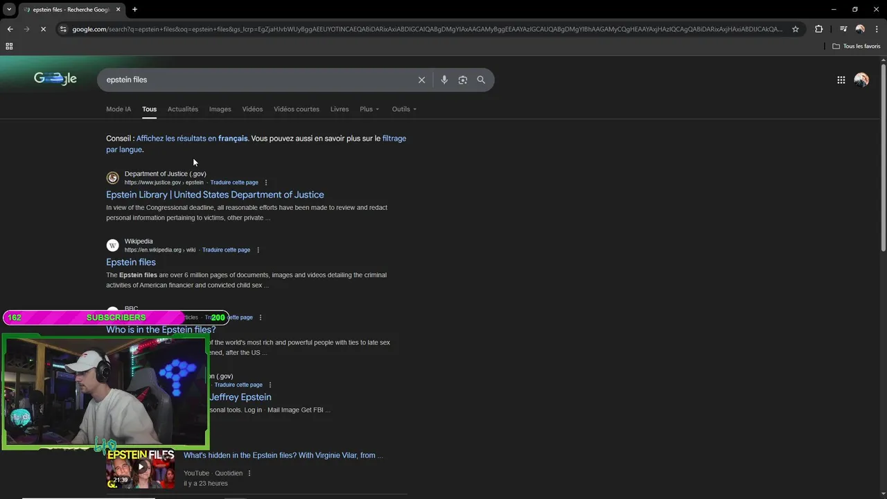Stop loading the page
The width and height of the screenshot is (887, 499).
(x=43, y=29)
